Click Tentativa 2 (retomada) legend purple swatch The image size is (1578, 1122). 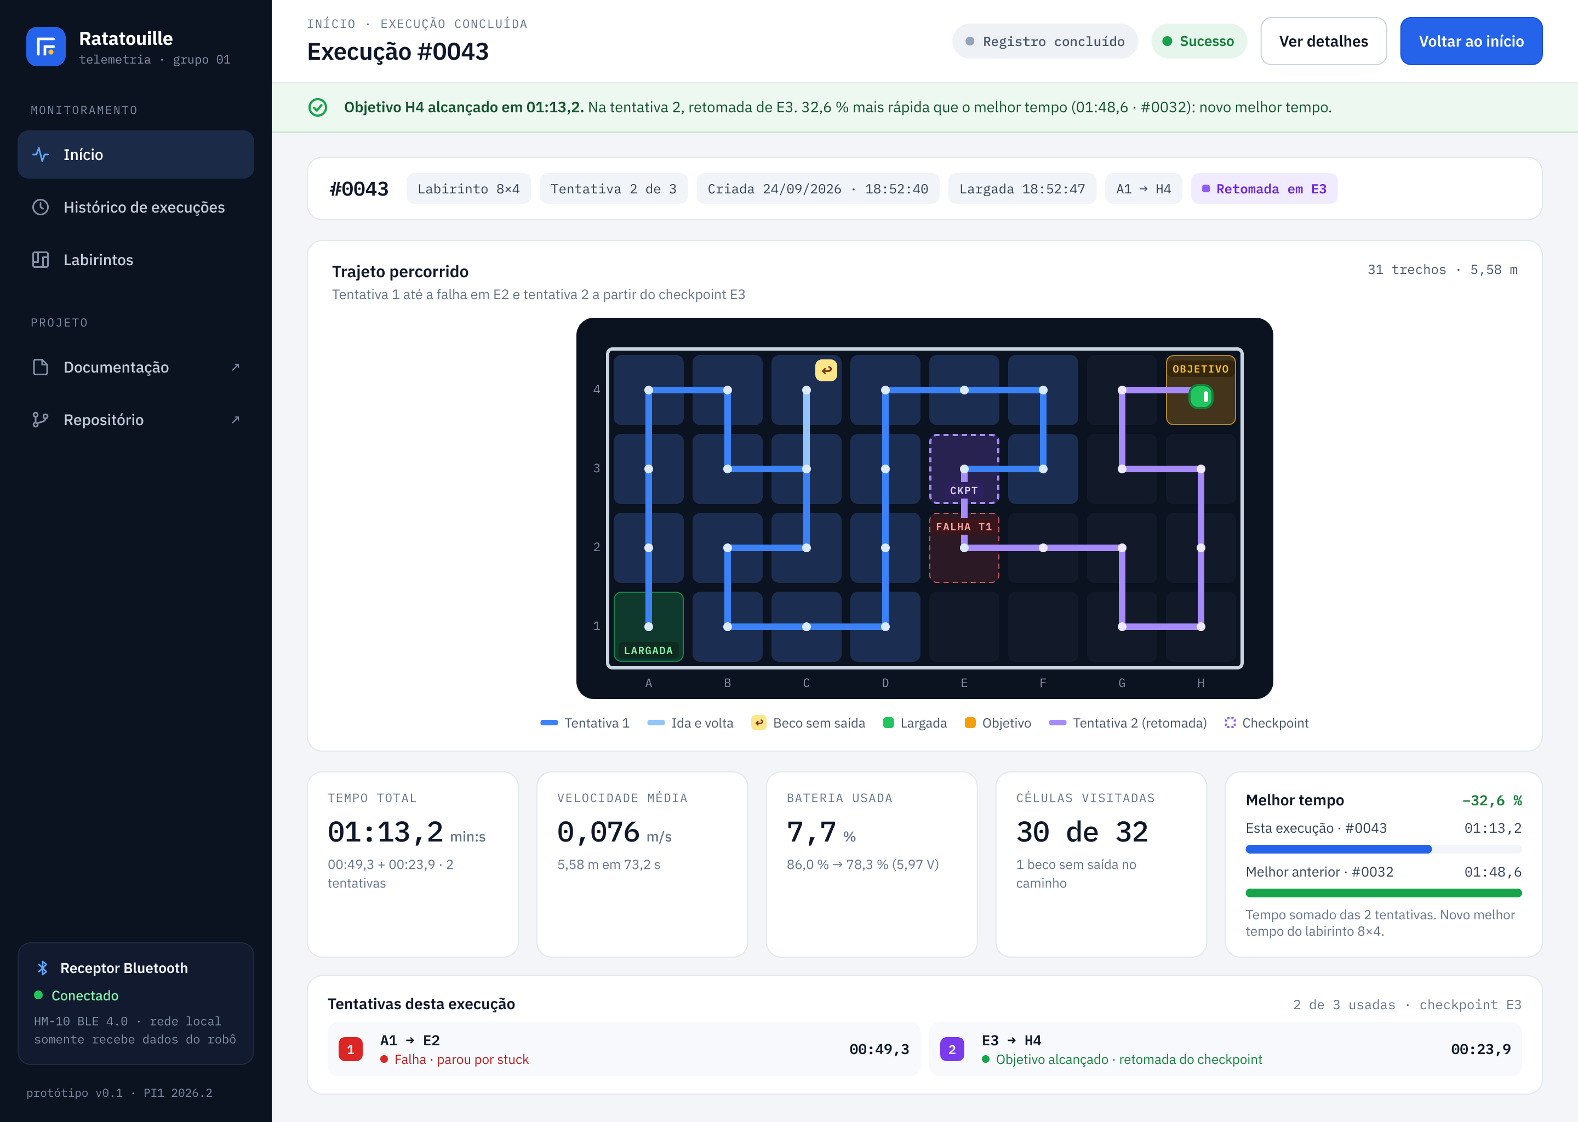(1058, 723)
